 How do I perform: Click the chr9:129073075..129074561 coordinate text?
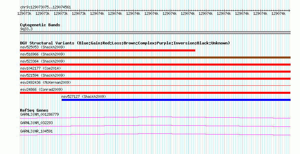pyautogui.click(x=46, y=7)
